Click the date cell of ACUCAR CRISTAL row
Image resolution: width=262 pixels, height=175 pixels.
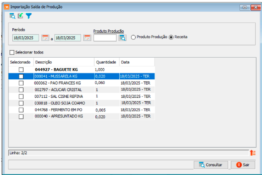136,90
